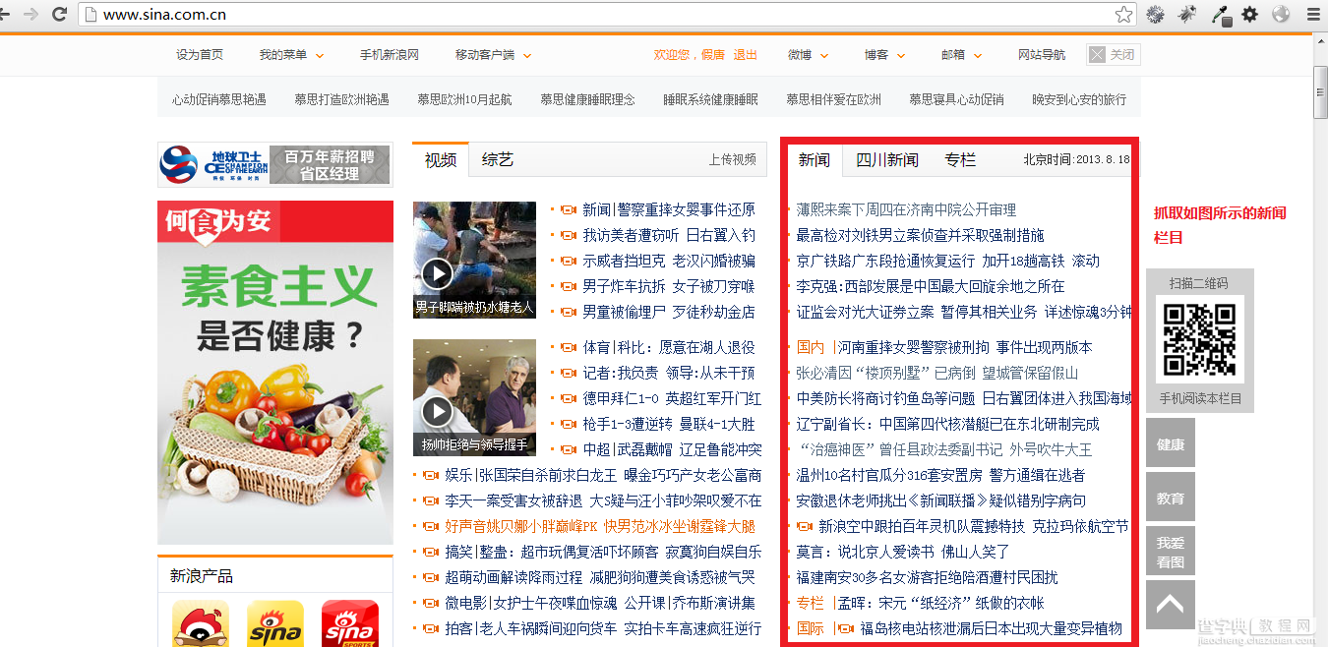This screenshot has width=1328, height=647.
Task: Open the 手机新浪网 link
Action: click(x=390, y=55)
